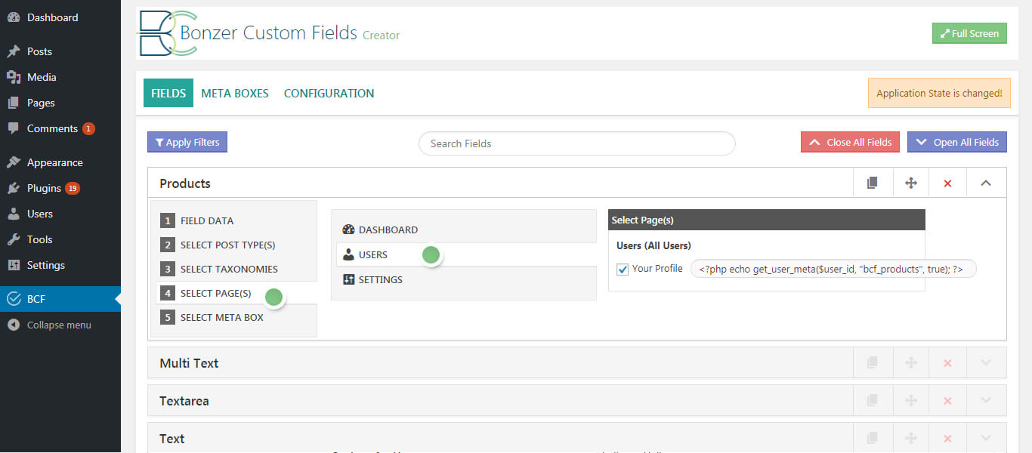This screenshot has height=453, width=1032.
Task: Click the Users (All Users) heading
Action: [x=653, y=245]
